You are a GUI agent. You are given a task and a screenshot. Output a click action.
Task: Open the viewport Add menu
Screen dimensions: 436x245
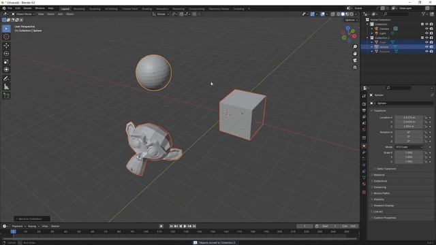coord(60,14)
